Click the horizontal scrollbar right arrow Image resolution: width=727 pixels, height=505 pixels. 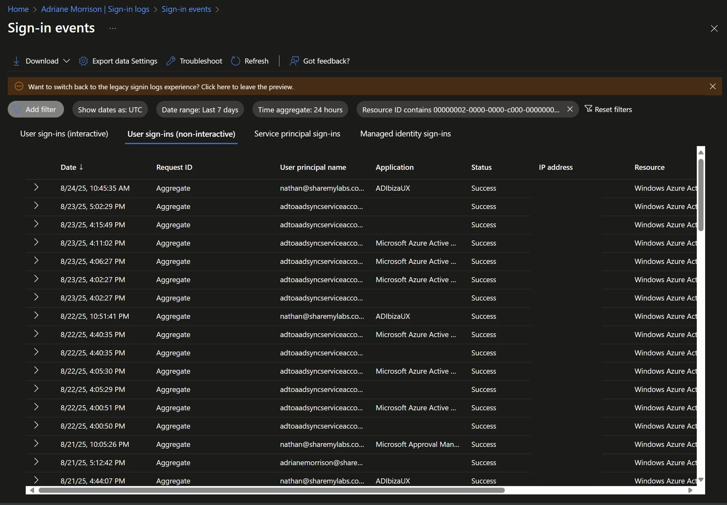(690, 490)
